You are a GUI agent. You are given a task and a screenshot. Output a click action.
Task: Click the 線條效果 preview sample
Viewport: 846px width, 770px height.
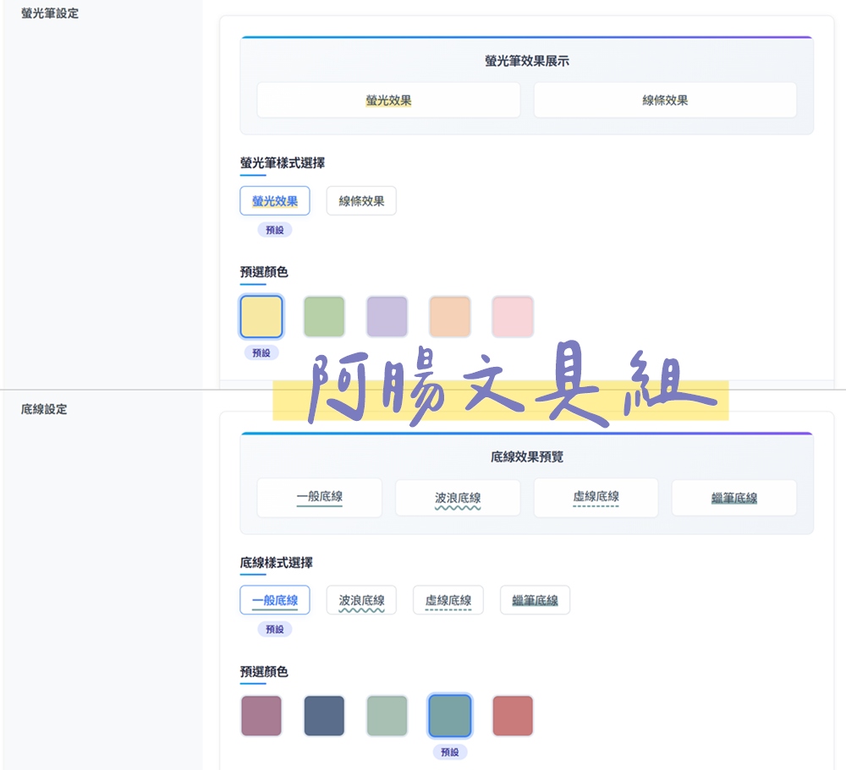click(x=664, y=100)
